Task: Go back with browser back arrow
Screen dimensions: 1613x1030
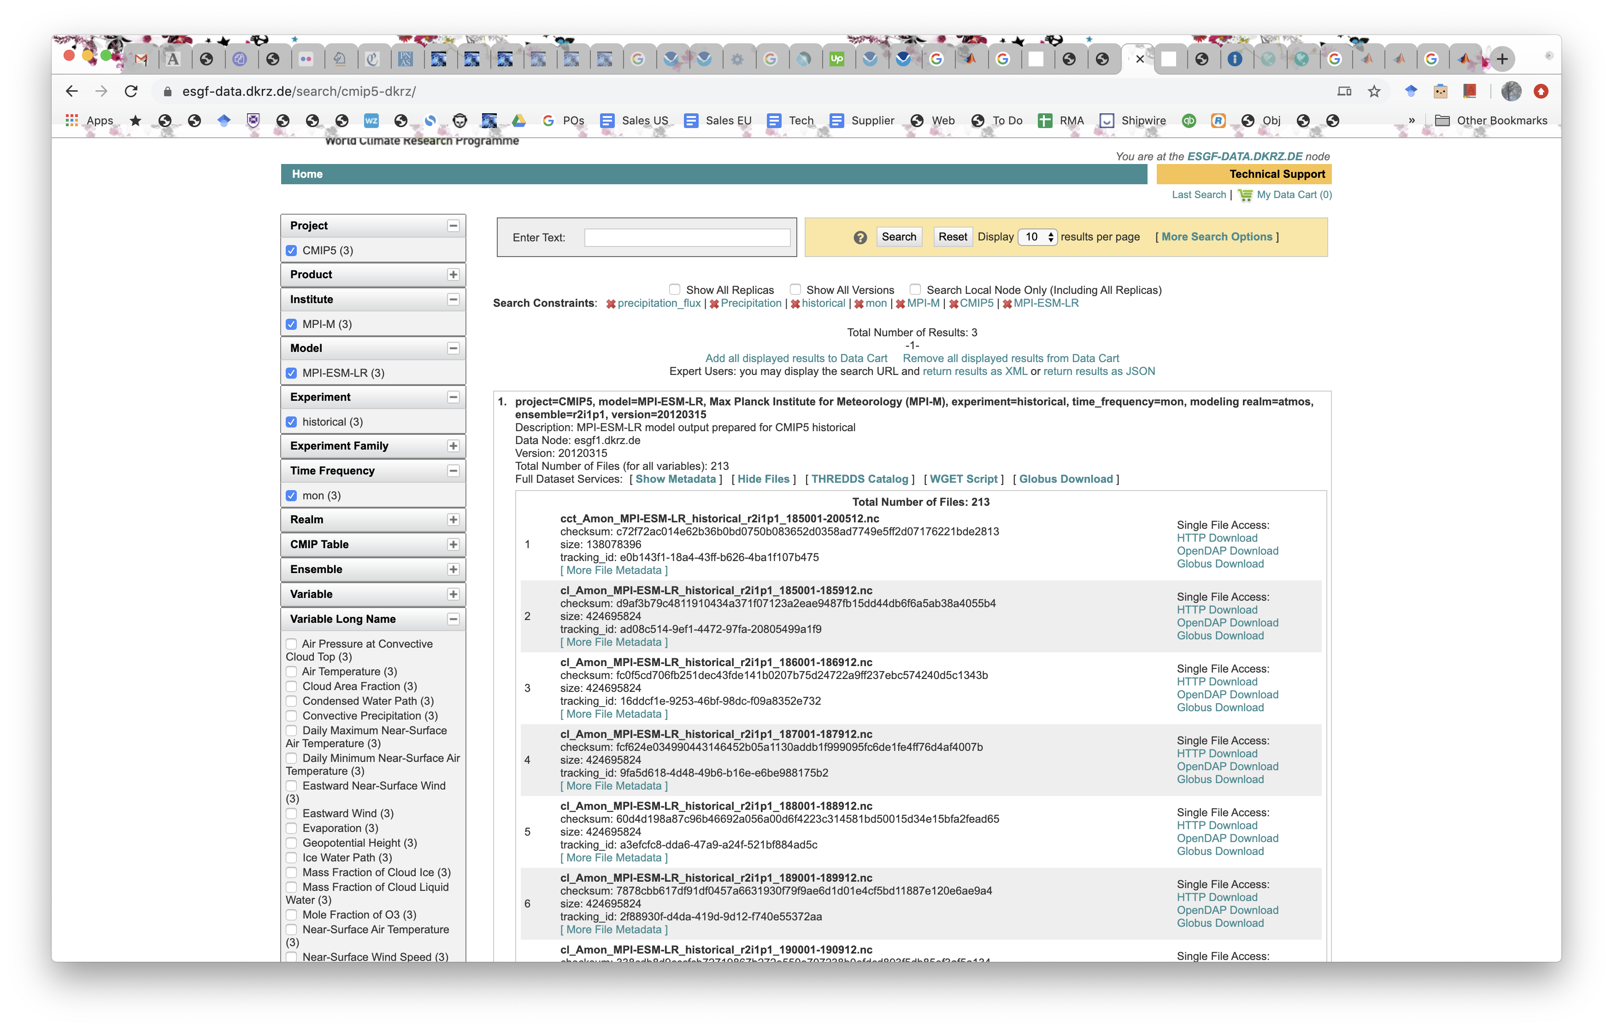Action: tap(72, 91)
